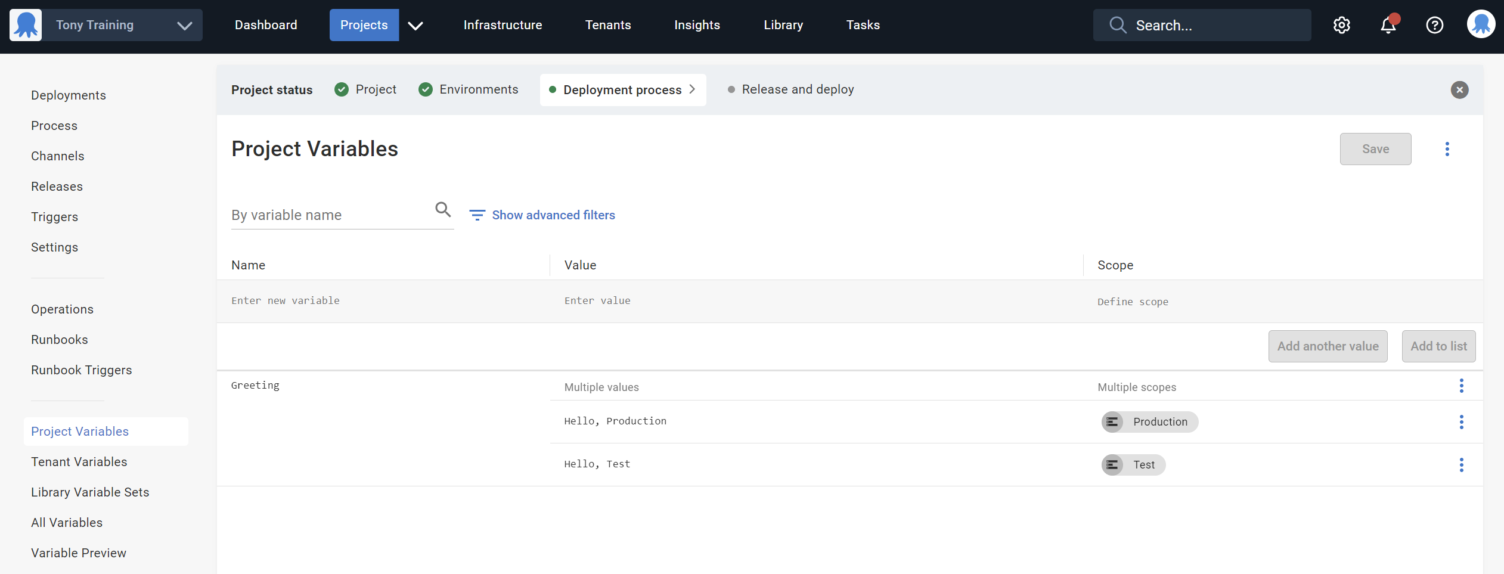The height and width of the screenshot is (574, 1504).
Task: Select the Deployment process status step
Action: click(622, 89)
